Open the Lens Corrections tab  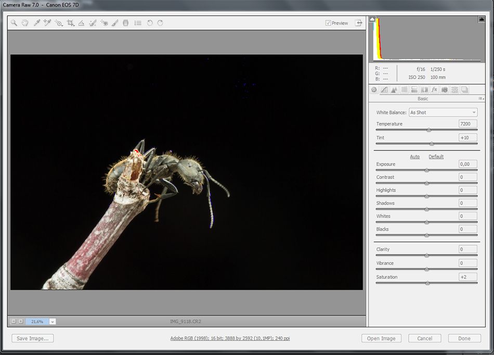click(x=424, y=90)
